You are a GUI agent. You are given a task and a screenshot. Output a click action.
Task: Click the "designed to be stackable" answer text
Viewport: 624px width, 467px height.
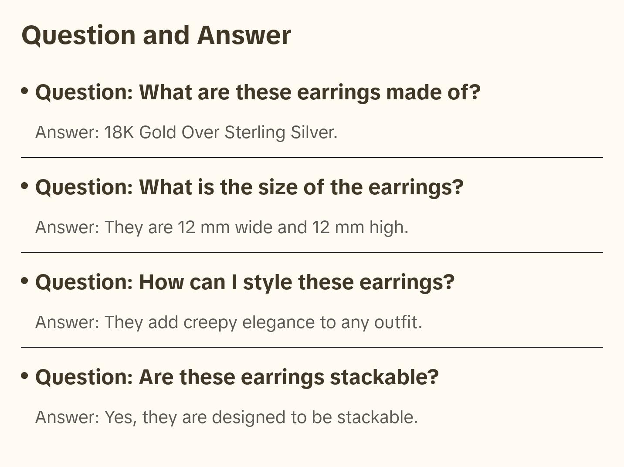pyautogui.click(x=314, y=417)
